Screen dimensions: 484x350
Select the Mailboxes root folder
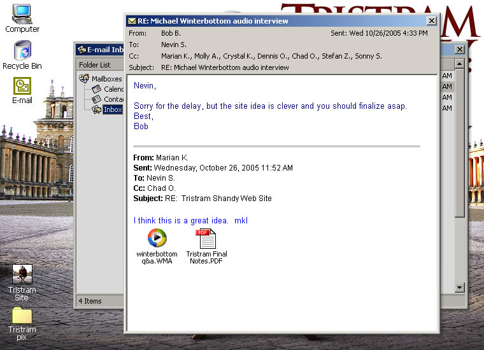[101, 79]
